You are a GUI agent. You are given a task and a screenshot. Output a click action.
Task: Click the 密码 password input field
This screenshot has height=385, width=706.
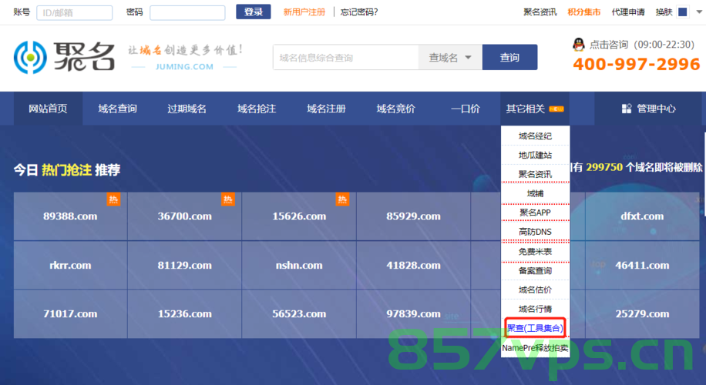coord(187,12)
